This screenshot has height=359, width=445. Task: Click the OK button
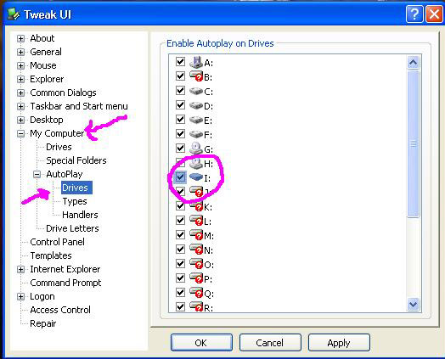201,343
